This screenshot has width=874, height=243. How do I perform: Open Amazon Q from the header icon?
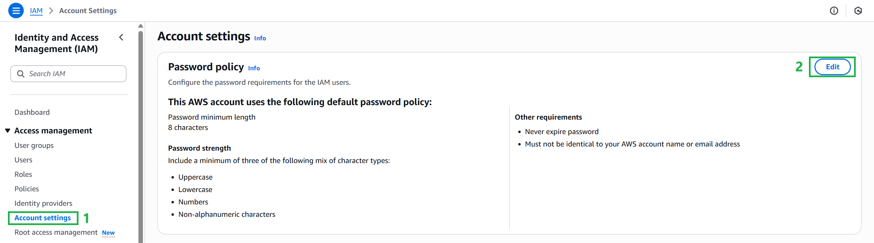pyautogui.click(x=858, y=11)
